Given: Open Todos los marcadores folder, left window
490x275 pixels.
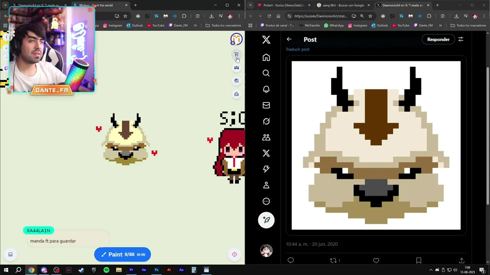Looking at the screenshot, I should (224, 26).
